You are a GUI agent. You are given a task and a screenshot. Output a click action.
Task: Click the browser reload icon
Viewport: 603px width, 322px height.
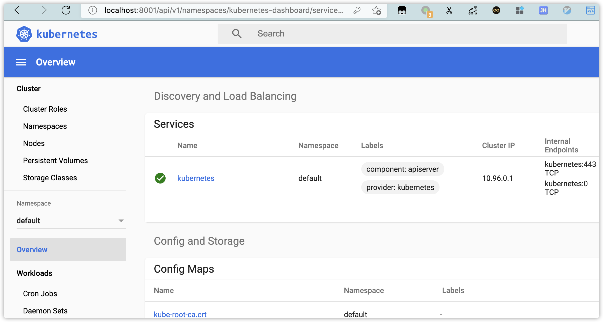click(x=66, y=10)
